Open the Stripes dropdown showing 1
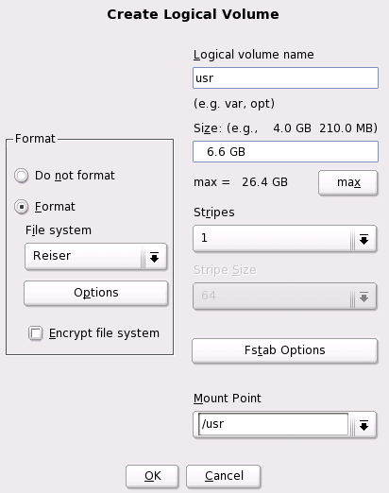The image size is (389, 493). (x=284, y=239)
